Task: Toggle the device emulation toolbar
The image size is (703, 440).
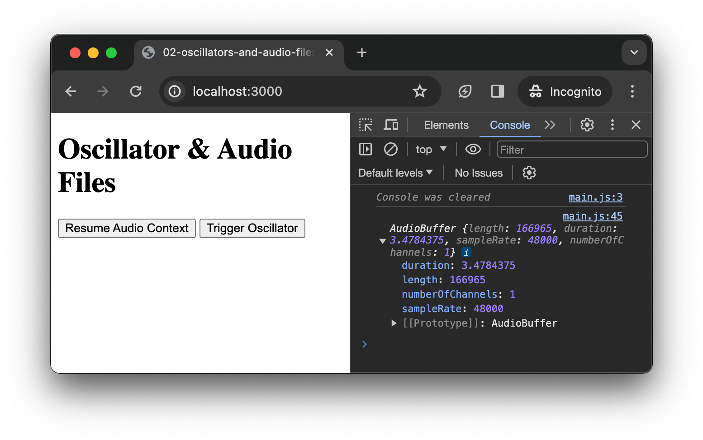Action: pyautogui.click(x=390, y=125)
